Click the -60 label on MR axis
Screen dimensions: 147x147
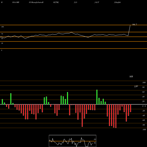point(143,120)
